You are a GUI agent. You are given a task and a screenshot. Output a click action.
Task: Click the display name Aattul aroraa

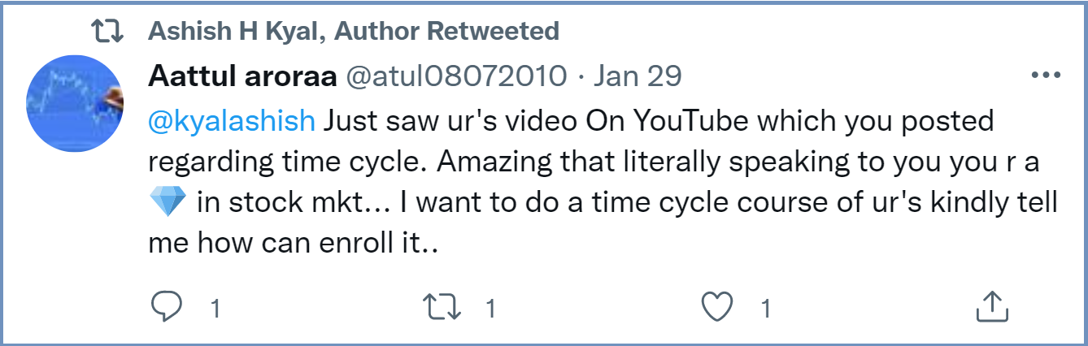242,76
